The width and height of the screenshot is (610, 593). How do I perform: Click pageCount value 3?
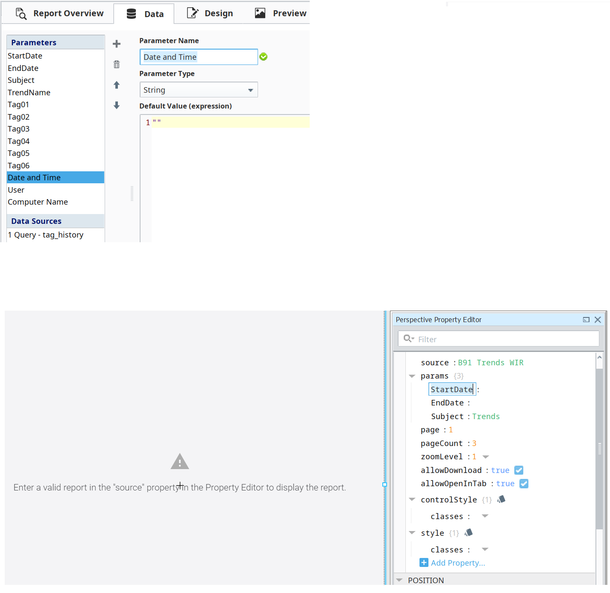474,443
